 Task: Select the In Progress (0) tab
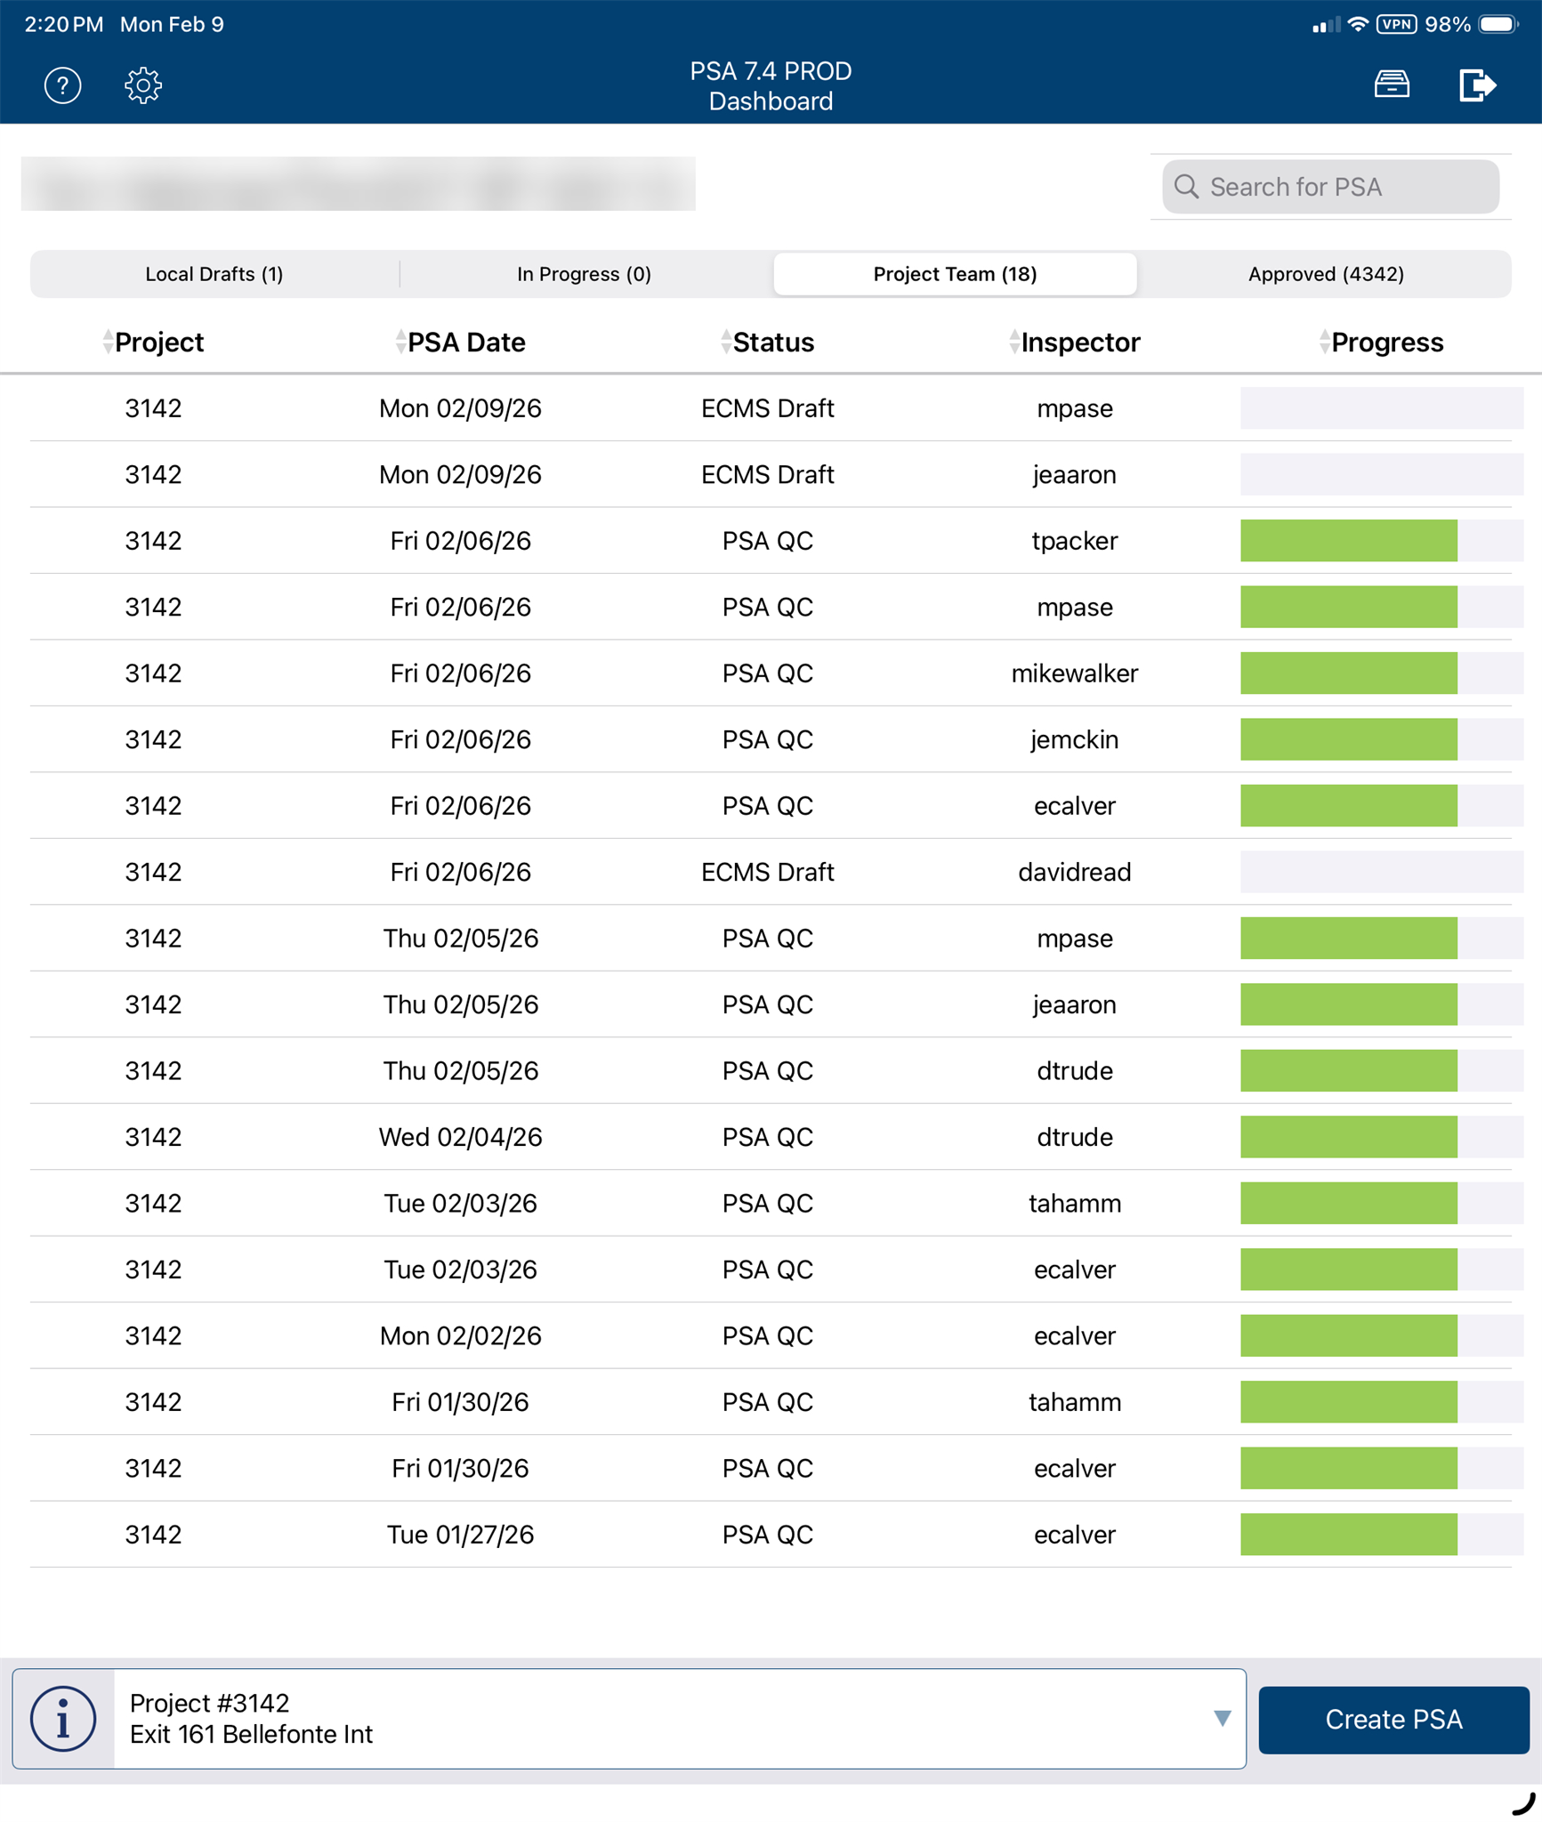[x=585, y=274]
